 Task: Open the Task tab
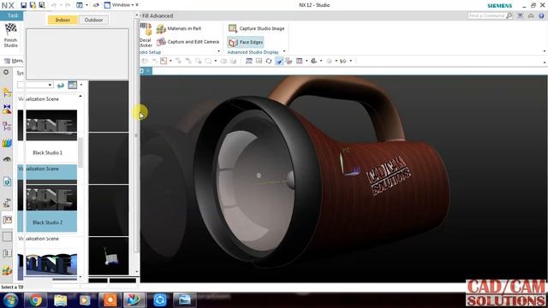click(x=12, y=15)
